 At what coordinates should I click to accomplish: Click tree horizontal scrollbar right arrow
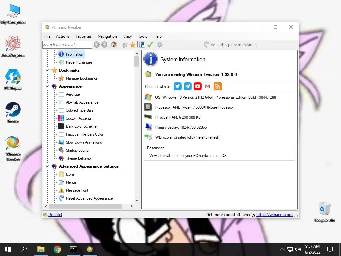[131, 206]
